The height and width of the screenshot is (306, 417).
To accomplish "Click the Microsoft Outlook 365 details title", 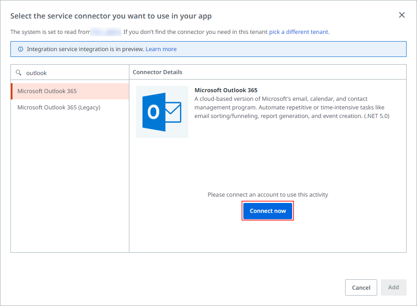I will click(226, 90).
